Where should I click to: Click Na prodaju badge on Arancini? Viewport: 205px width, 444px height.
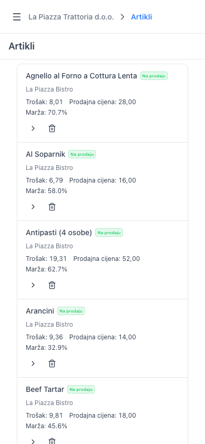point(71,311)
